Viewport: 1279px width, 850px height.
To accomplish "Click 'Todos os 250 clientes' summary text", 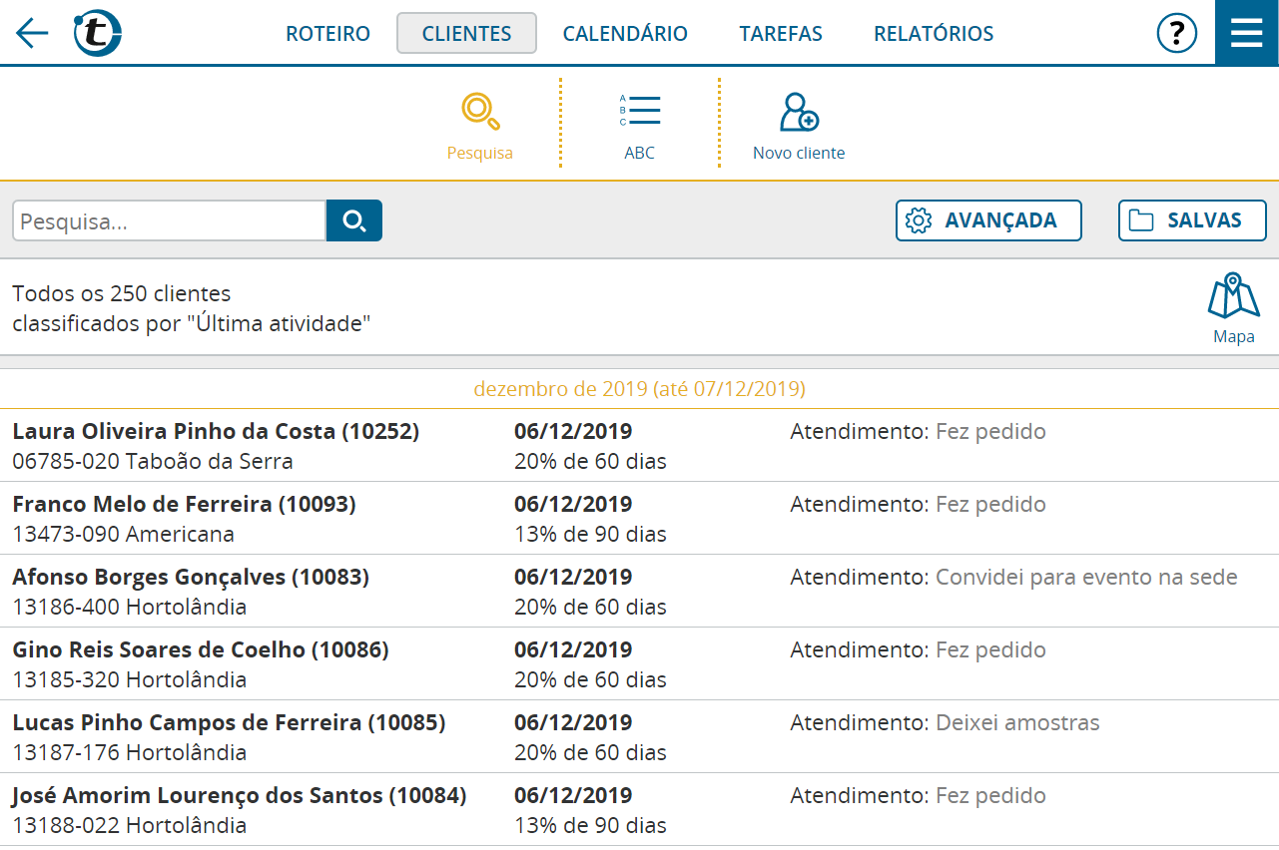I will click(x=122, y=294).
